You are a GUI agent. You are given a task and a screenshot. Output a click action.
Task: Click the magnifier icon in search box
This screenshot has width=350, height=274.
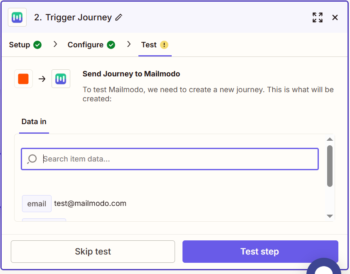point(32,159)
